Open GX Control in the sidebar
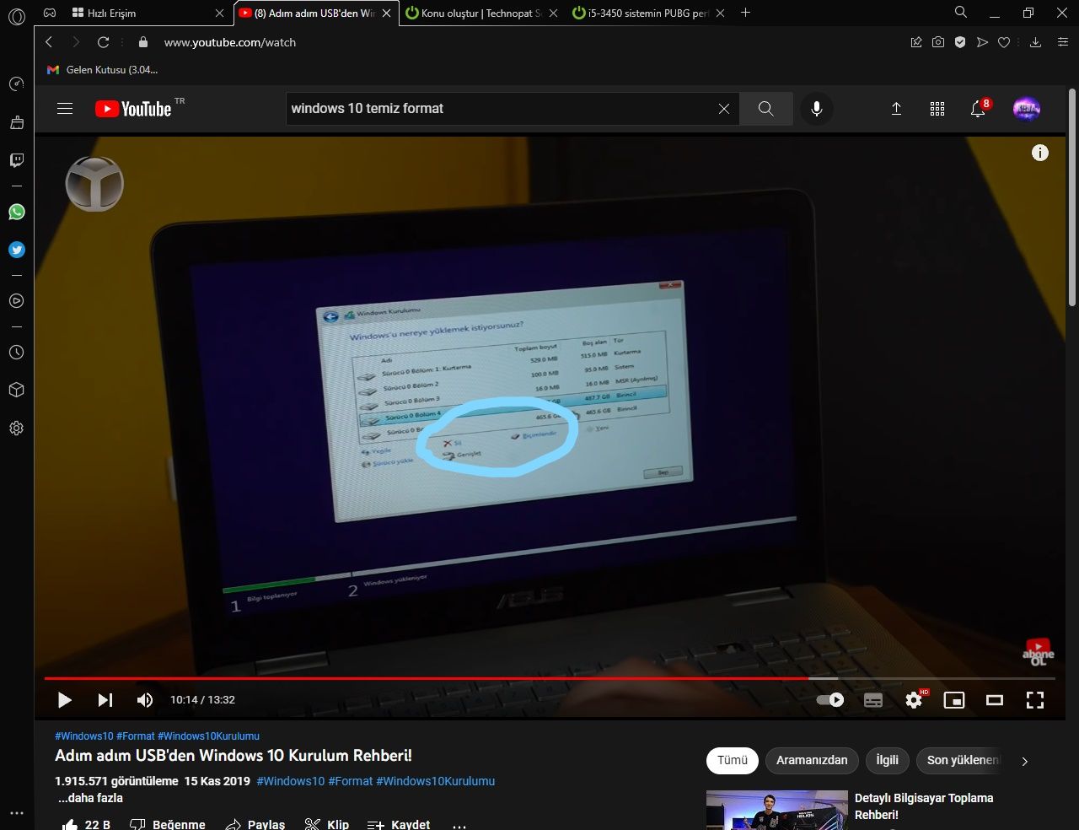 [x=17, y=84]
